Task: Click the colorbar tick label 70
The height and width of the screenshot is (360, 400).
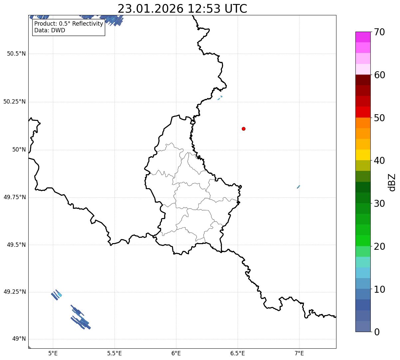Action: coord(379,32)
